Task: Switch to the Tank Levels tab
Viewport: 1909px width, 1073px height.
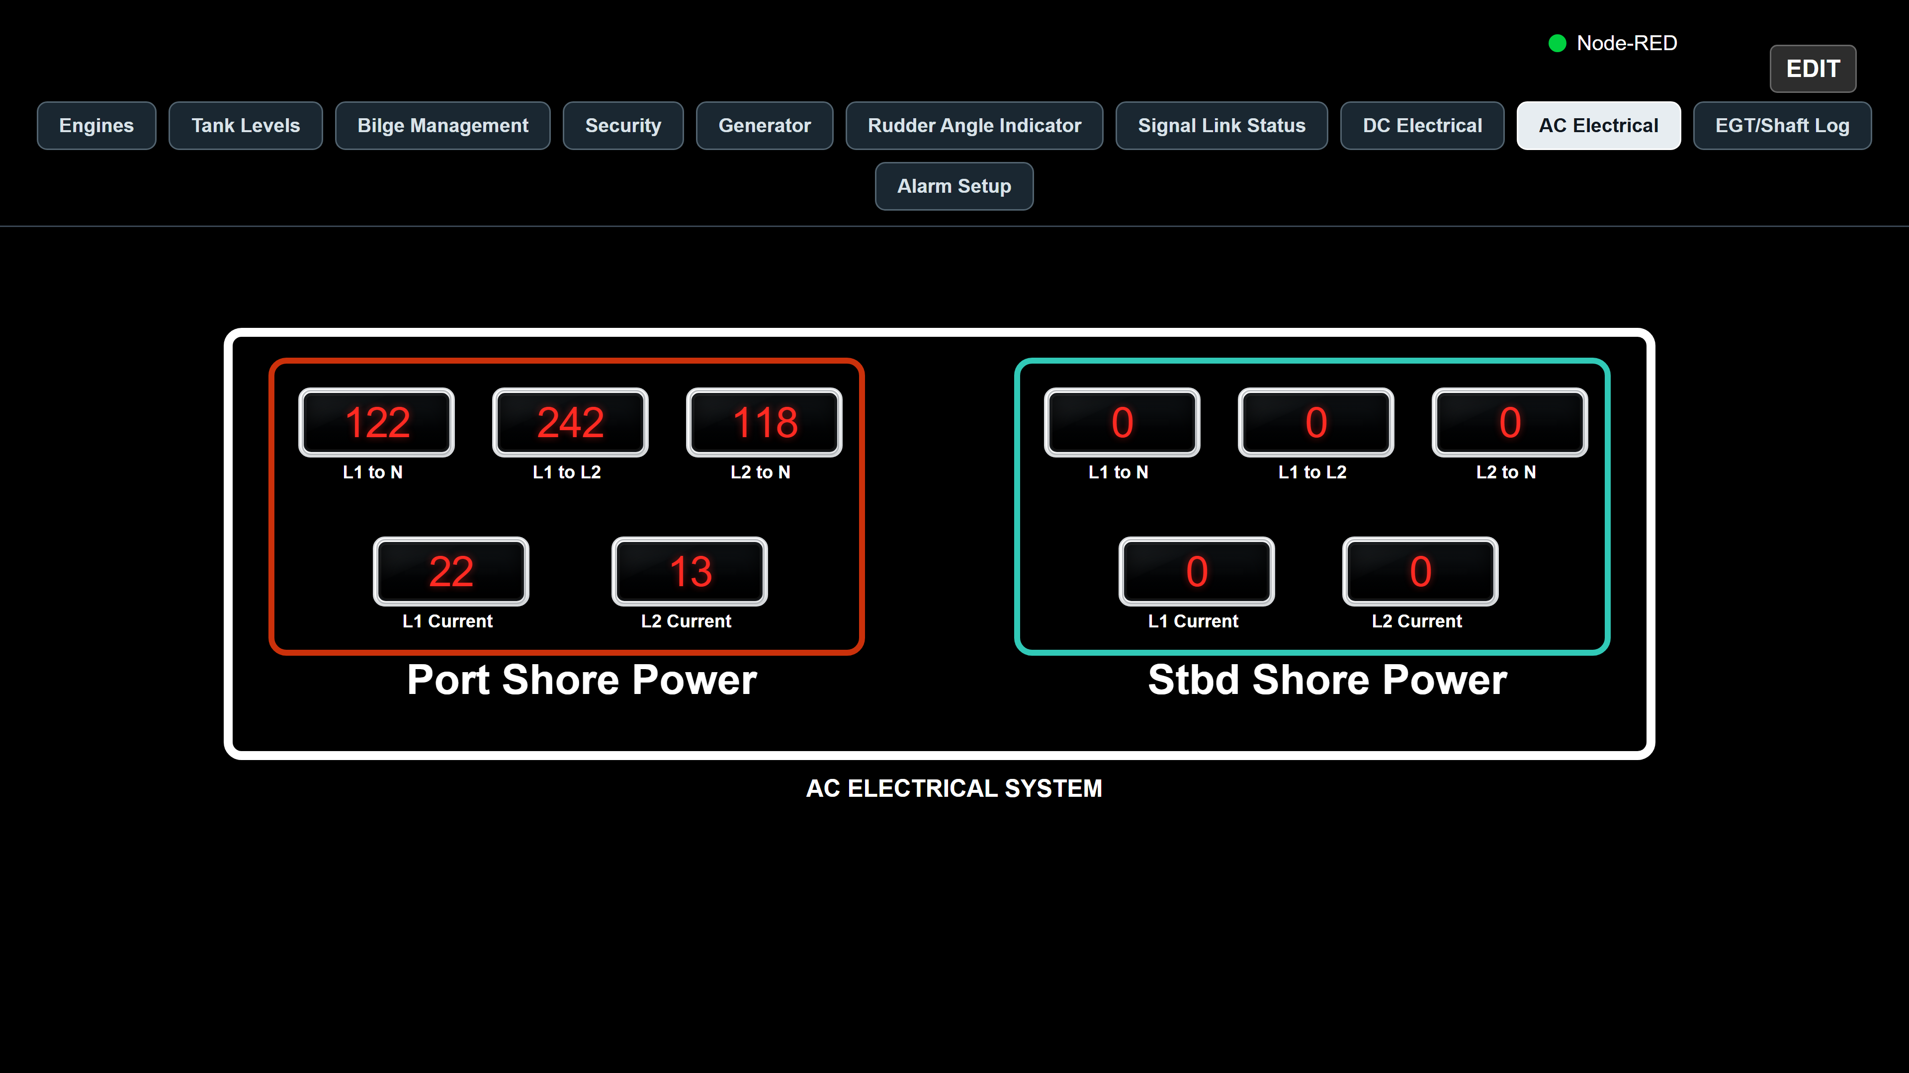Action: click(245, 126)
